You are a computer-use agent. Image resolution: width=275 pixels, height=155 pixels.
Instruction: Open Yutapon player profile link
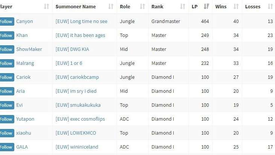[x=25, y=119]
